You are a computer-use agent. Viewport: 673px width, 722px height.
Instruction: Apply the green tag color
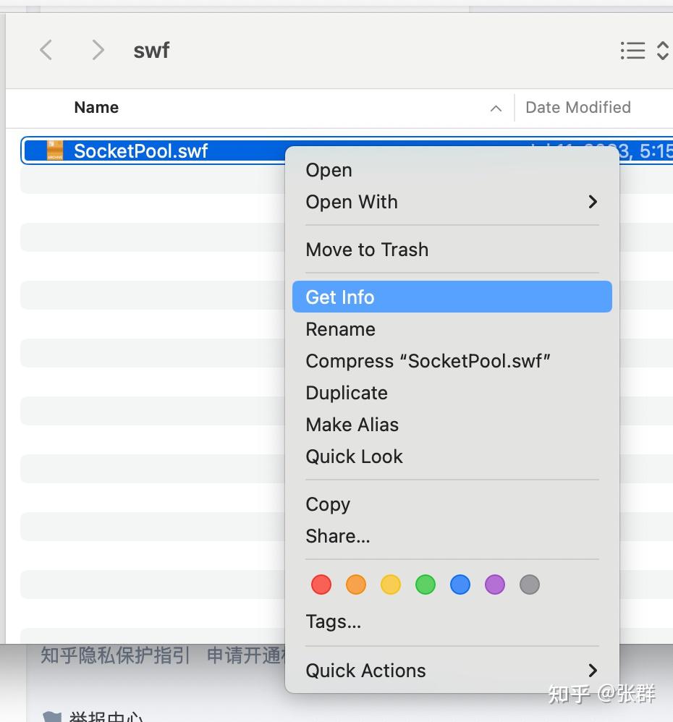[425, 585]
